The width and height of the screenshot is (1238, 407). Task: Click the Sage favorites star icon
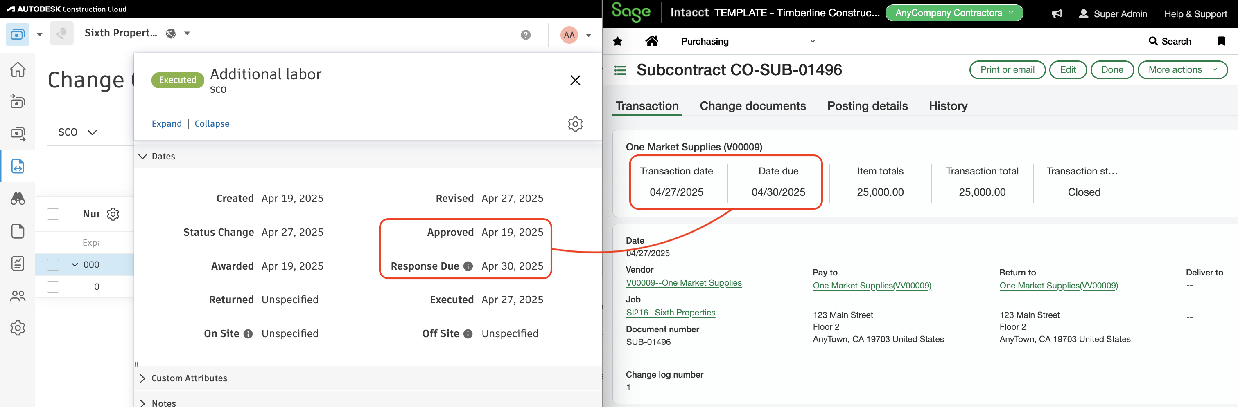(617, 42)
